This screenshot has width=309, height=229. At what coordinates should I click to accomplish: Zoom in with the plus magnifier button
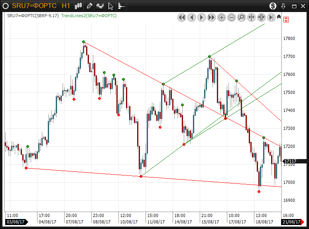pyautogui.click(x=221, y=17)
